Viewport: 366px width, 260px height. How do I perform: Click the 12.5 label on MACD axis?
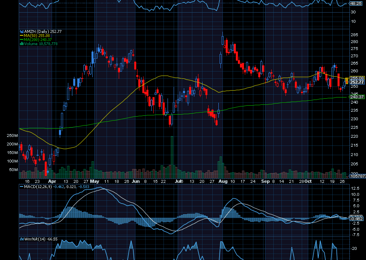pos(355,188)
